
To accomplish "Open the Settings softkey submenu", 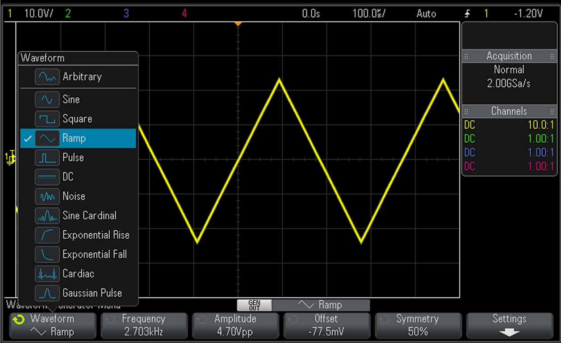I will coord(509,325).
